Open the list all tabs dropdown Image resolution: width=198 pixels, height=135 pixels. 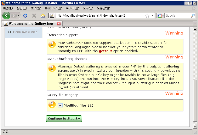click(195, 24)
